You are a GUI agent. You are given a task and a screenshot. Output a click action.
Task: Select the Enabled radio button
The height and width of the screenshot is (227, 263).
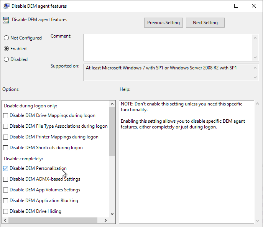[6, 48]
